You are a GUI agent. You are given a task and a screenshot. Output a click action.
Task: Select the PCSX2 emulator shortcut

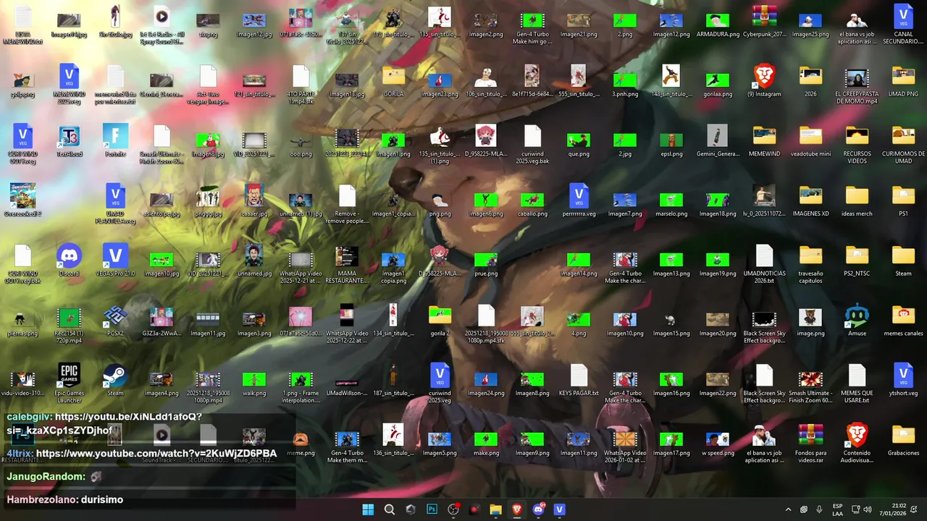[x=115, y=321]
